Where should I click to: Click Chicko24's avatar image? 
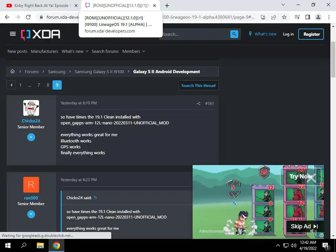31,108
